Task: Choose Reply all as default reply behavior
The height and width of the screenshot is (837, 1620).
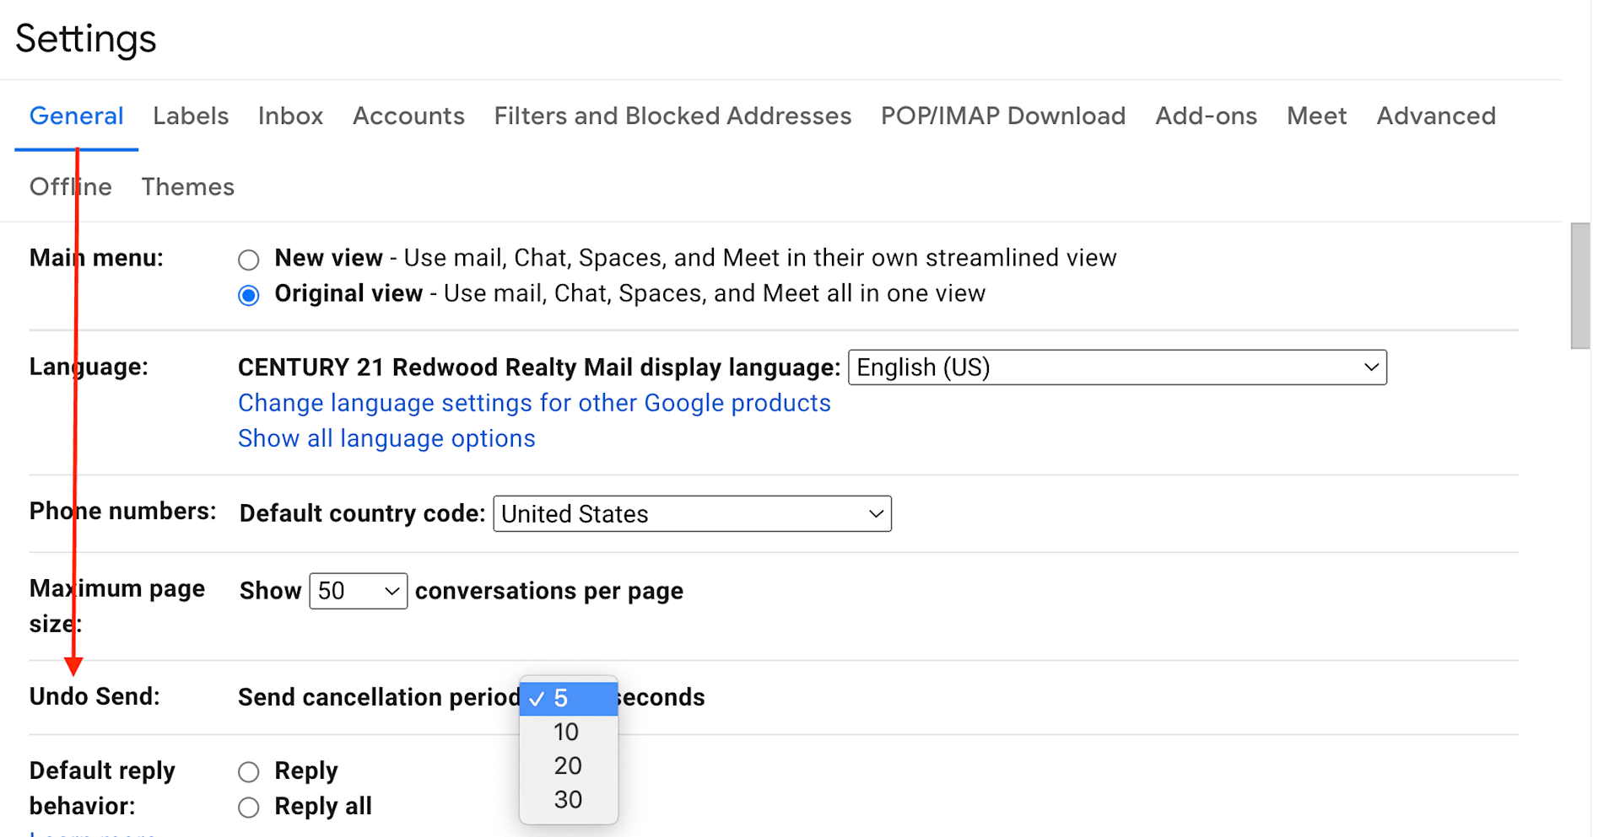Action: tap(248, 807)
